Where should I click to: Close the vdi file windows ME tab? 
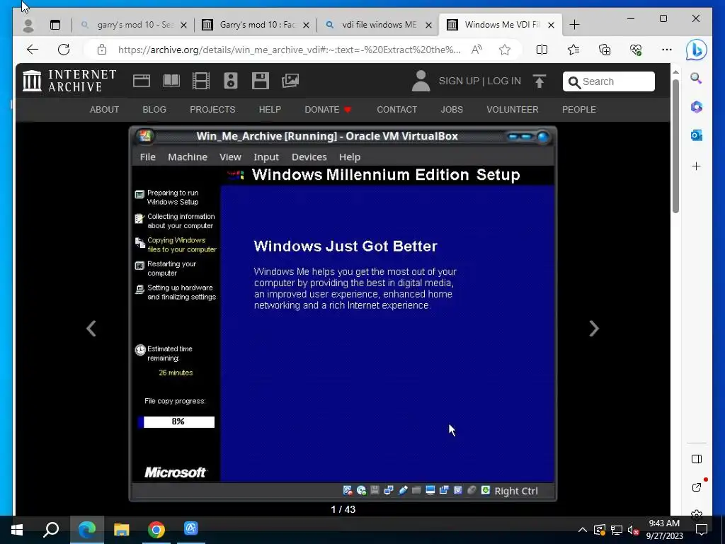click(x=428, y=25)
